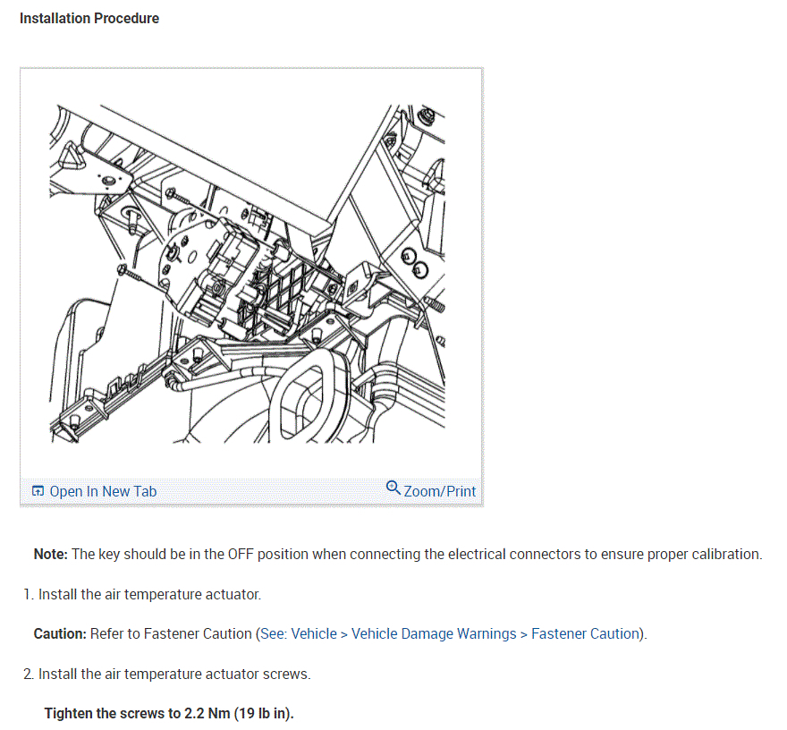Image resolution: width=787 pixels, height=730 pixels.
Task: Click the Refer to Fastener Caution text
Action: (171, 633)
